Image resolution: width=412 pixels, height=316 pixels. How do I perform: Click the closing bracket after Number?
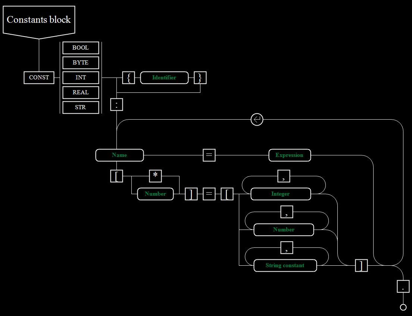tap(191, 194)
